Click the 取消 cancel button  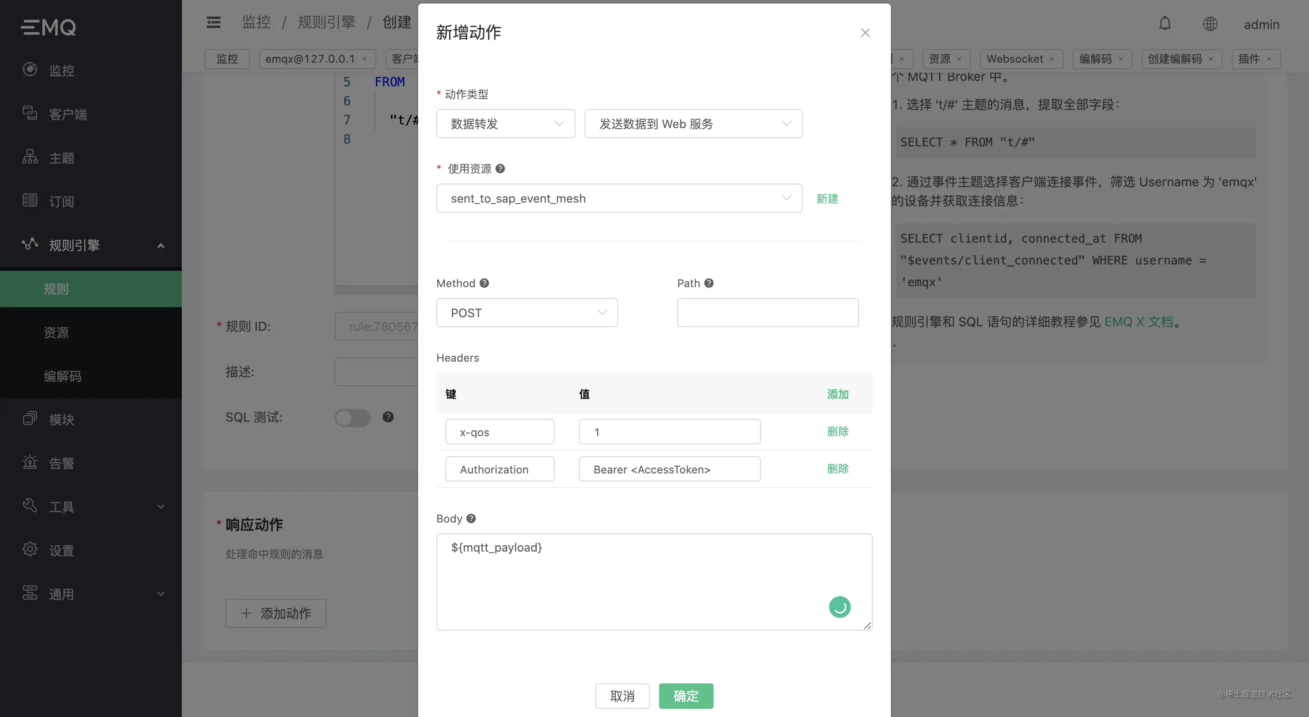coord(623,696)
